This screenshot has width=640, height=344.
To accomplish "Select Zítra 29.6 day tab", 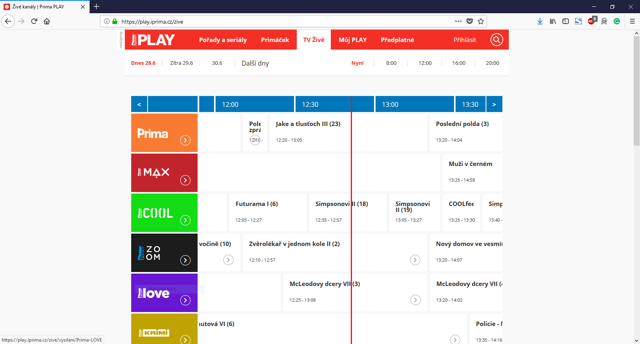I will tap(182, 63).
